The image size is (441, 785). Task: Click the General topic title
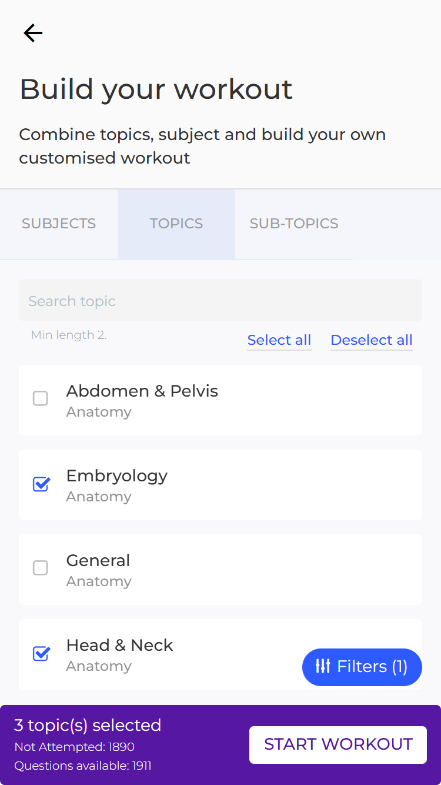(98, 561)
